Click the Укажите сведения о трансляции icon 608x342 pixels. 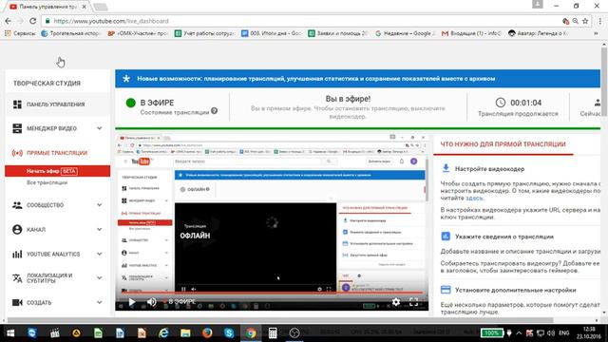pos(446,237)
